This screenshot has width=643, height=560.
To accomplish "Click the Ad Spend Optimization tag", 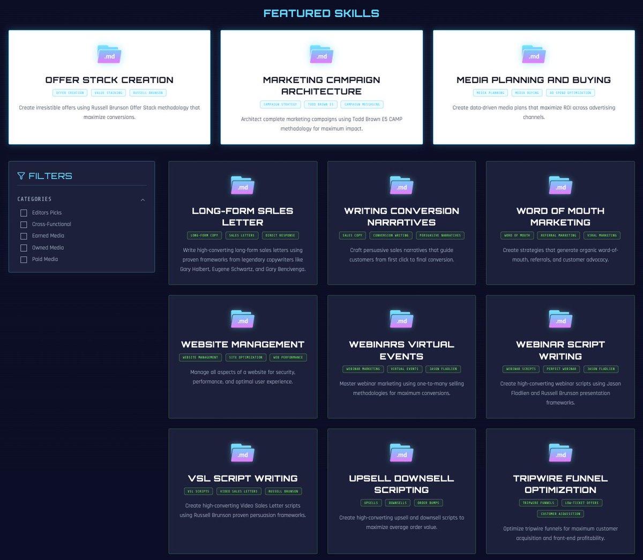I will 571,93.
